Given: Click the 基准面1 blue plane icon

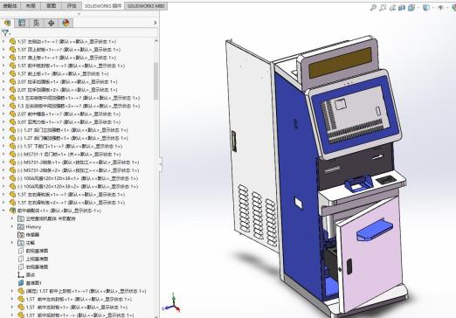Looking at the screenshot, I should [21, 283].
